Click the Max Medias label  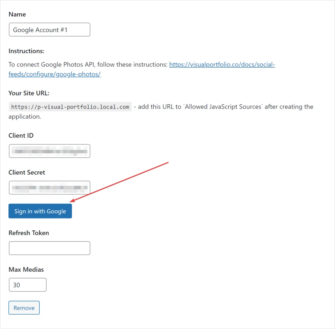(x=26, y=269)
